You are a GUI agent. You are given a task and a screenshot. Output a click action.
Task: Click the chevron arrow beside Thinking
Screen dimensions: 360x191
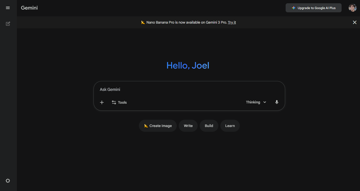pyautogui.click(x=265, y=102)
